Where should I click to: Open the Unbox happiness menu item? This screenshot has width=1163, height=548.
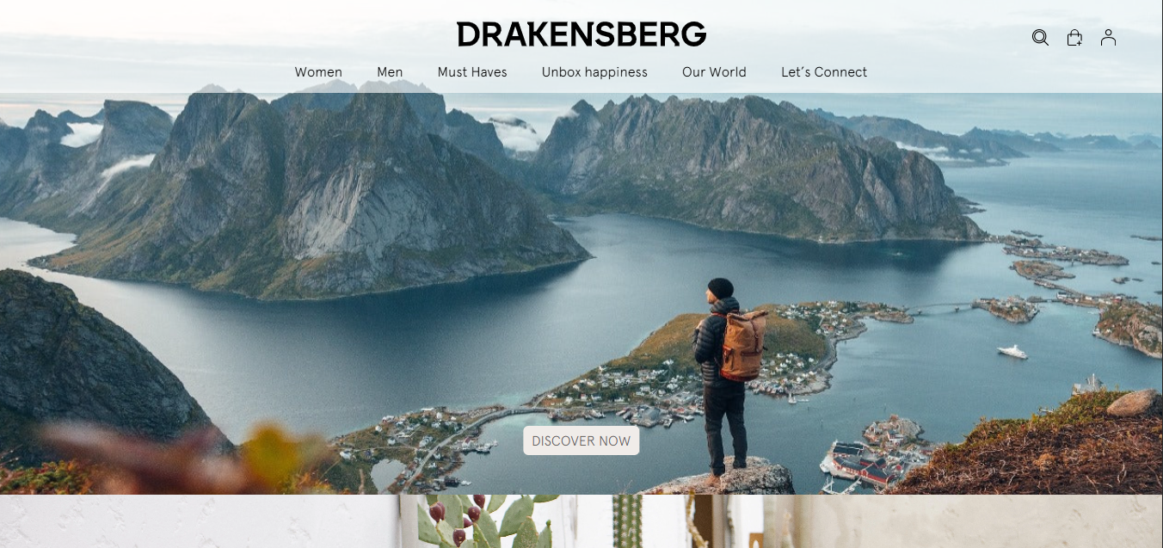pos(594,72)
